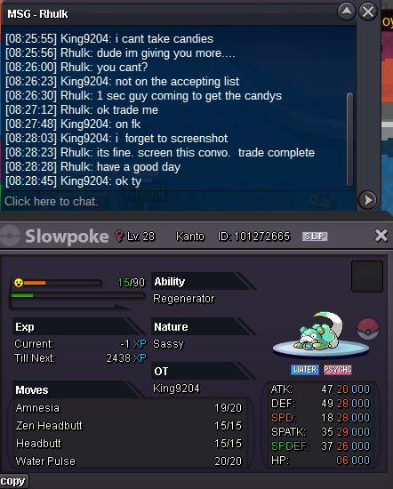
Task: Close the Slowpoke summary panel
Action: (381, 236)
